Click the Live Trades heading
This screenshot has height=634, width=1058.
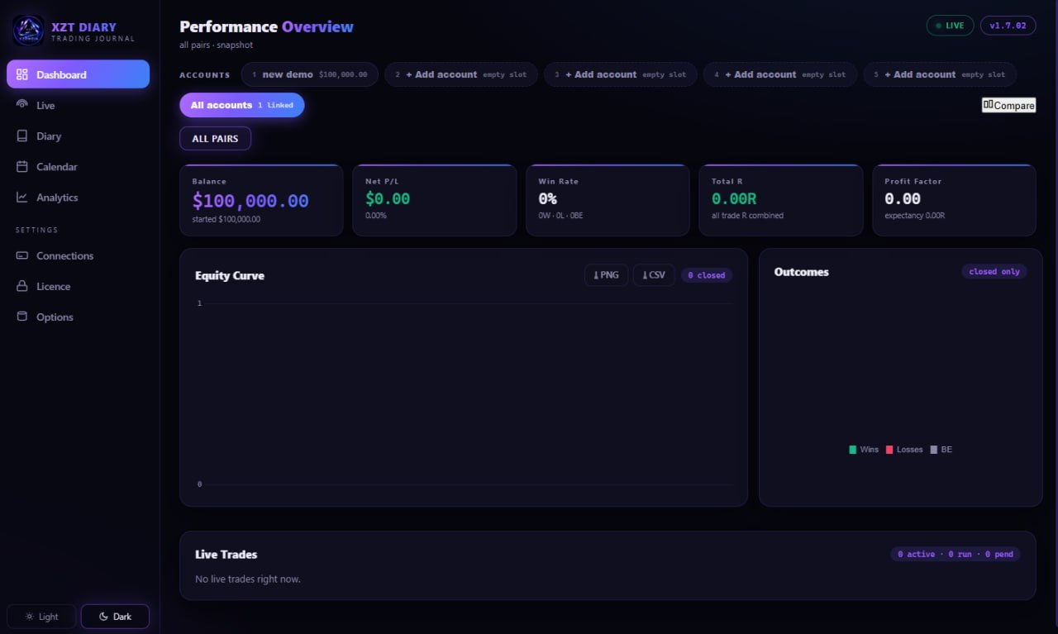click(x=226, y=554)
